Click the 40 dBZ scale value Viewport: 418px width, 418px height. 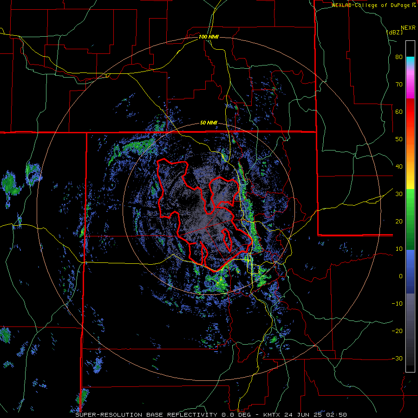(399, 167)
